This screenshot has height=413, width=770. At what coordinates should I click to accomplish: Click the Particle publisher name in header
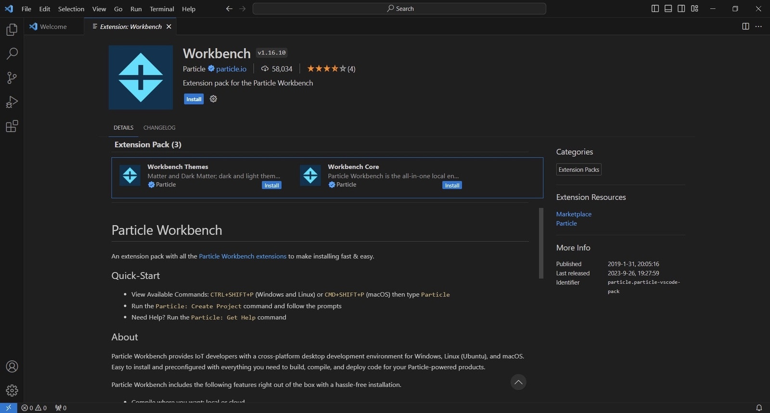pyautogui.click(x=194, y=69)
